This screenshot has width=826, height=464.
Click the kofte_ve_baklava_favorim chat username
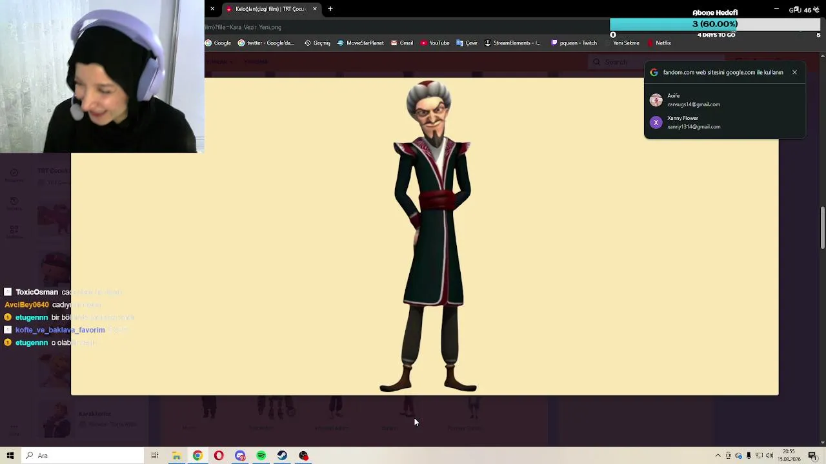[60, 330]
